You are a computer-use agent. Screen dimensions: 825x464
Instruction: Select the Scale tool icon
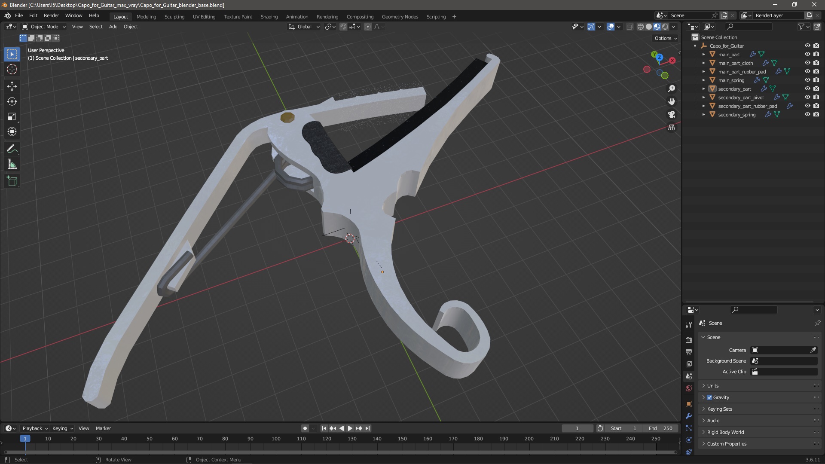[12, 117]
